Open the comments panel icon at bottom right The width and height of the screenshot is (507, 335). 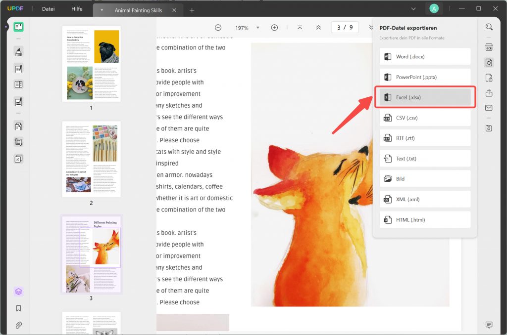489,325
